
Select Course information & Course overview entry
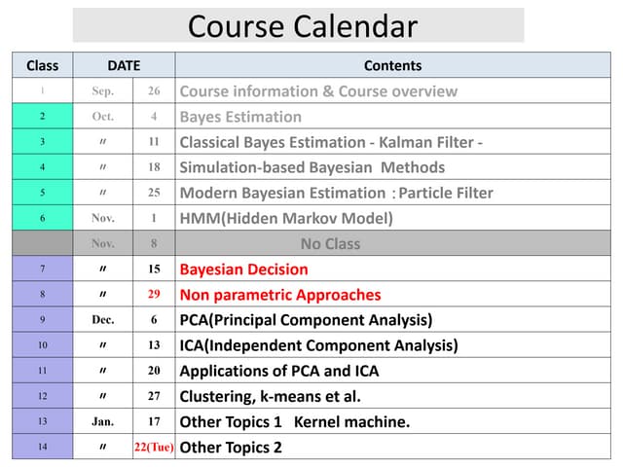318,91
